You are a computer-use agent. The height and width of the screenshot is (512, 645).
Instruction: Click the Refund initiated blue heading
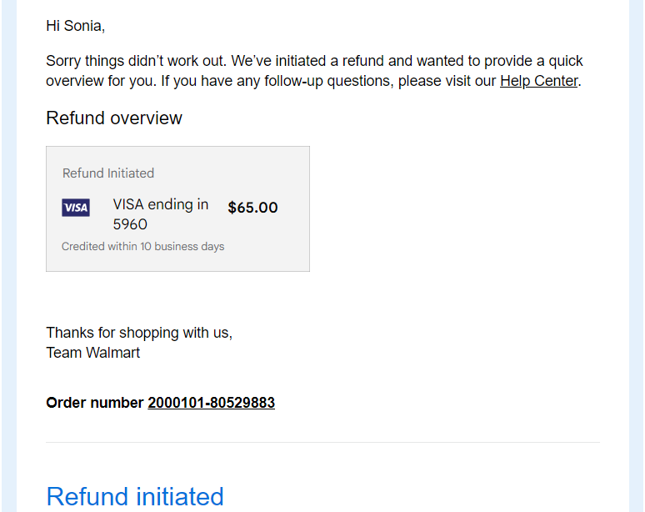[x=135, y=496]
